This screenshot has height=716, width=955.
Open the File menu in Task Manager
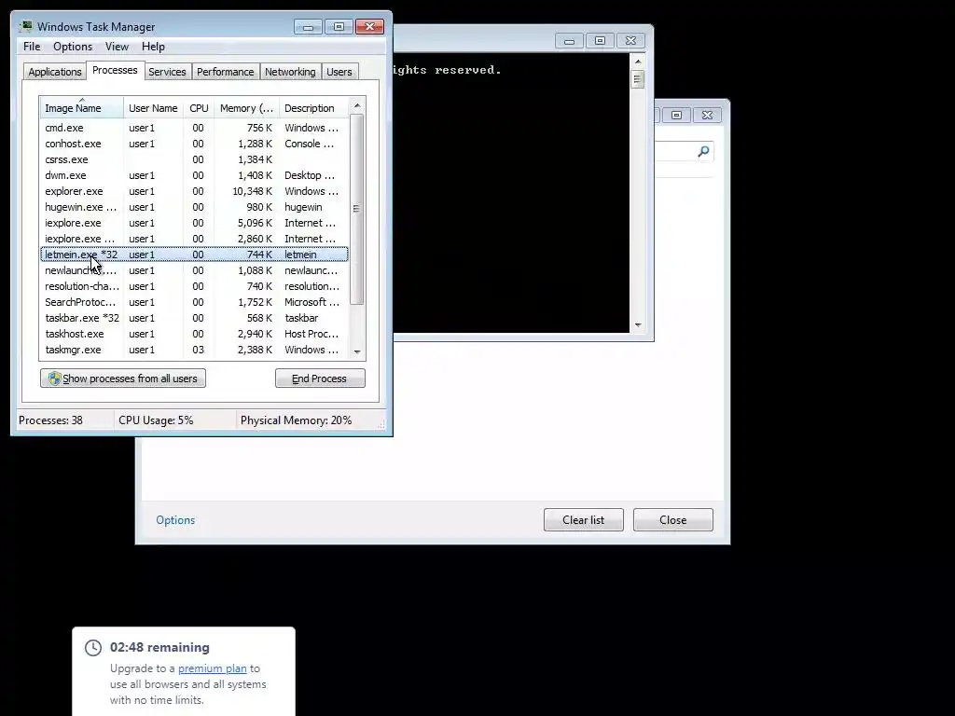click(32, 47)
